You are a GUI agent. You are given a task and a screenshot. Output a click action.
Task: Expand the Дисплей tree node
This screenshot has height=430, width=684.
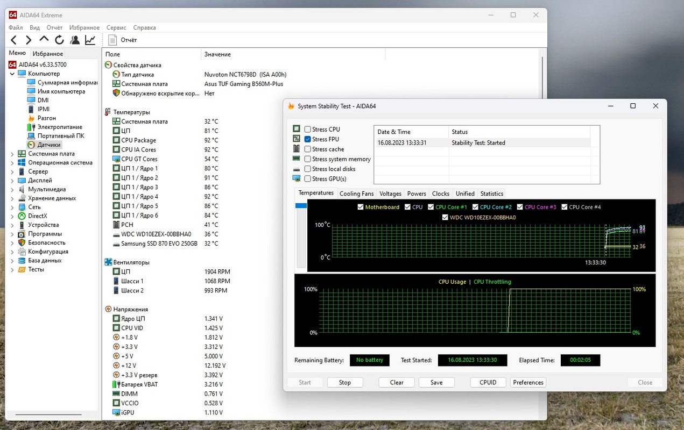coord(12,181)
